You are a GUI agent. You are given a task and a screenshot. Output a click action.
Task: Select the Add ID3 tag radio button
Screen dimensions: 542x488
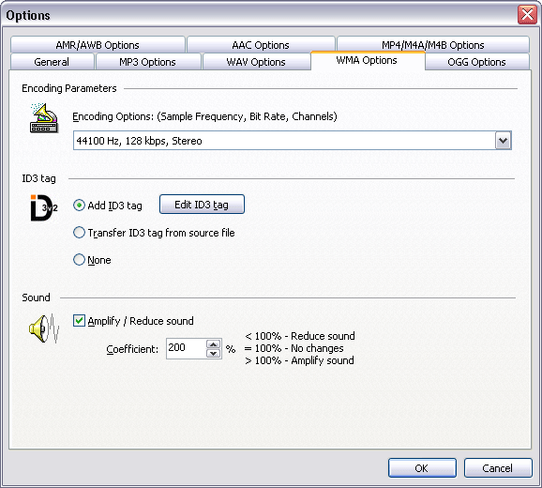click(79, 206)
